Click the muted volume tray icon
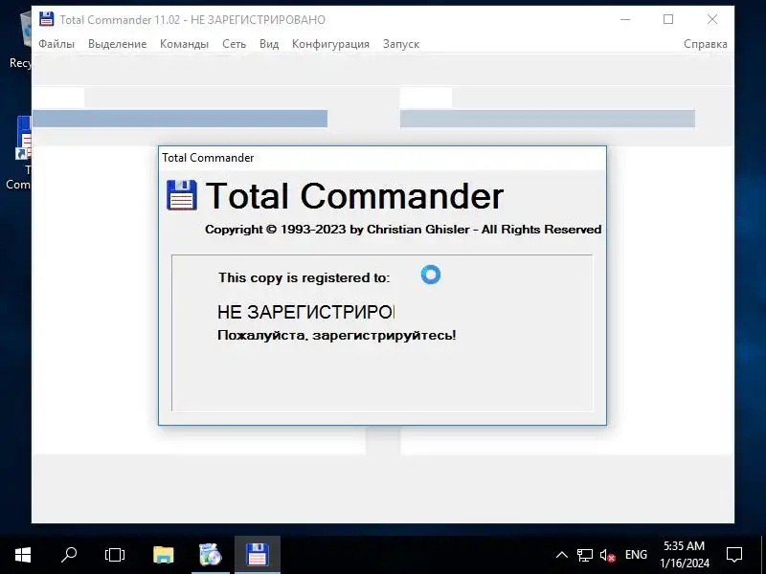The width and height of the screenshot is (766, 574). (607, 555)
